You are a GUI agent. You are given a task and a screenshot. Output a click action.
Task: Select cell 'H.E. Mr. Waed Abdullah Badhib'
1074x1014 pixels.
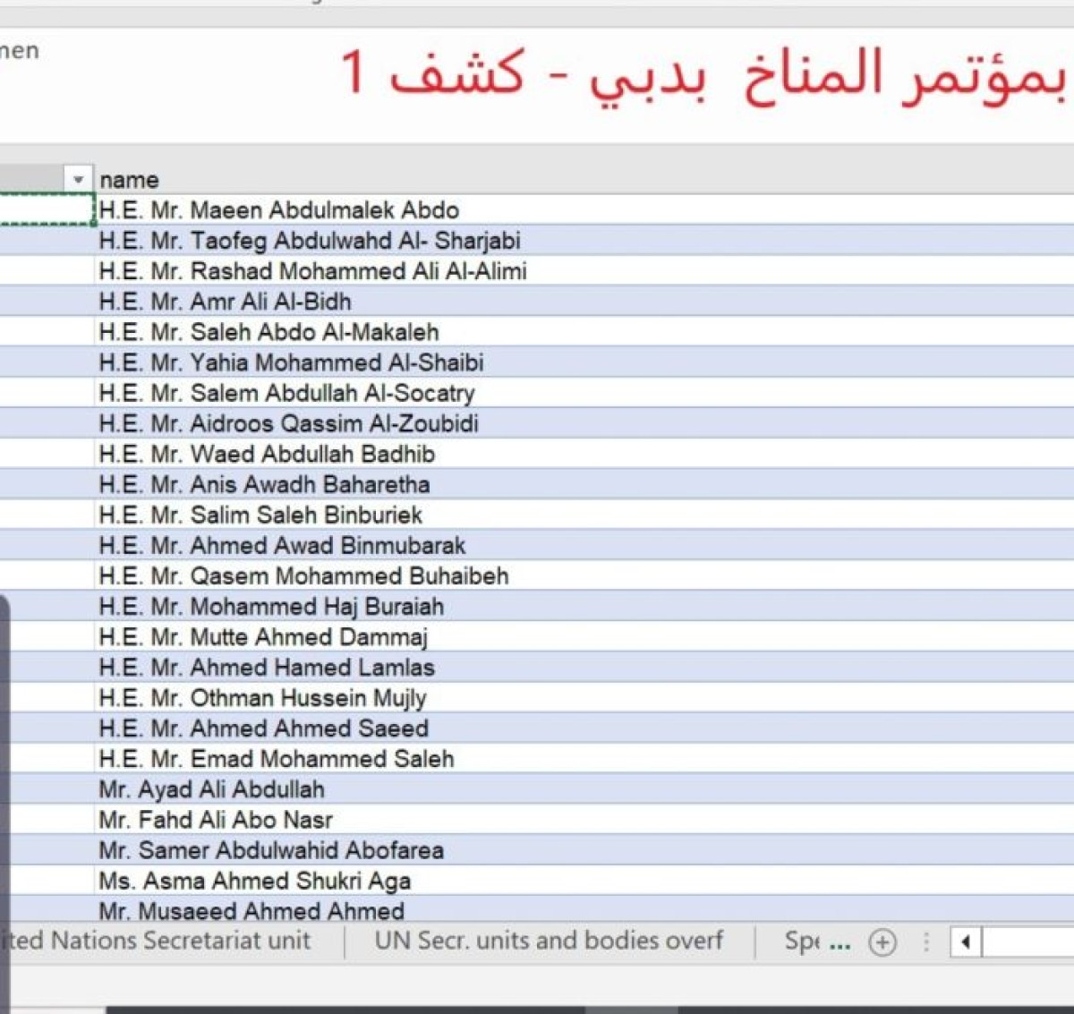584,454
